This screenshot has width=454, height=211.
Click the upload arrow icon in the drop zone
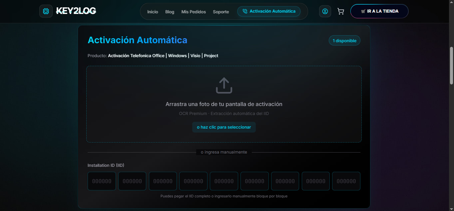pos(224,86)
